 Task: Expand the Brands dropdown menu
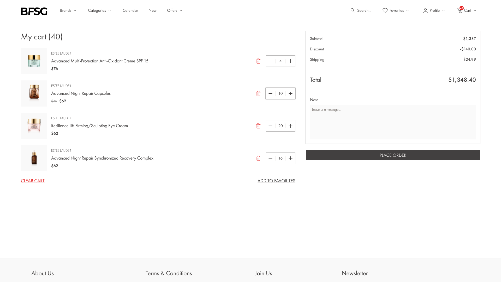[x=68, y=10]
